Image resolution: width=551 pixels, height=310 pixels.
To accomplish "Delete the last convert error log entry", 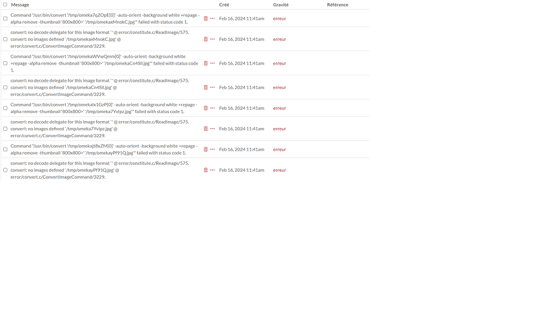I will pos(206,170).
